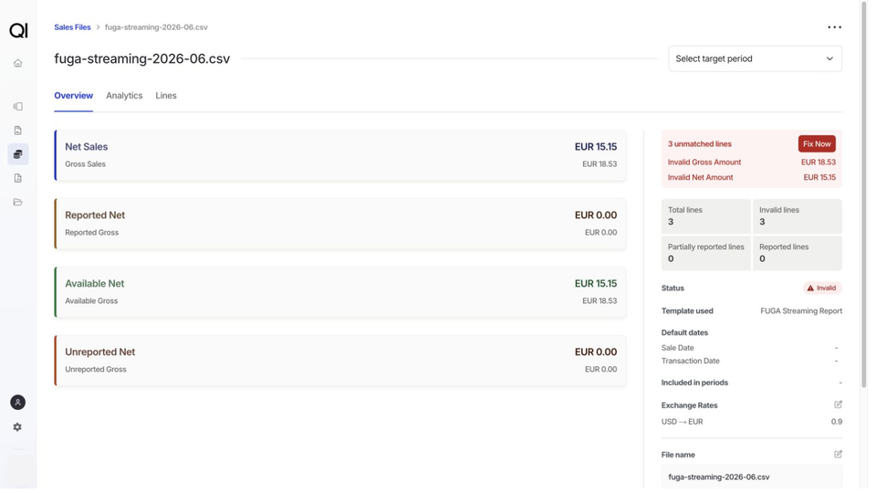Viewport: 876px width, 493px height.
Task: Click the page title fuga-streaming-2026-06.csv
Action: pos(142,58)
